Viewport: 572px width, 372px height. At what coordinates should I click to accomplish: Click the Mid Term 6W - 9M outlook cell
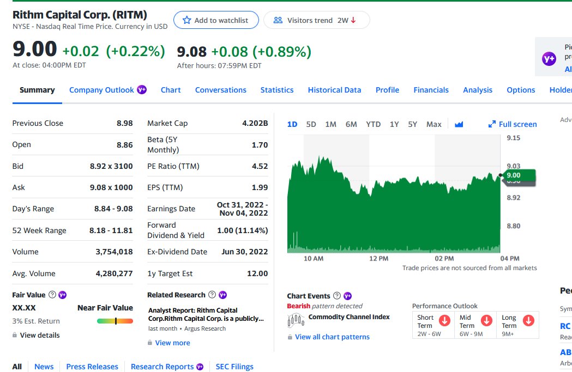[475, 325]
